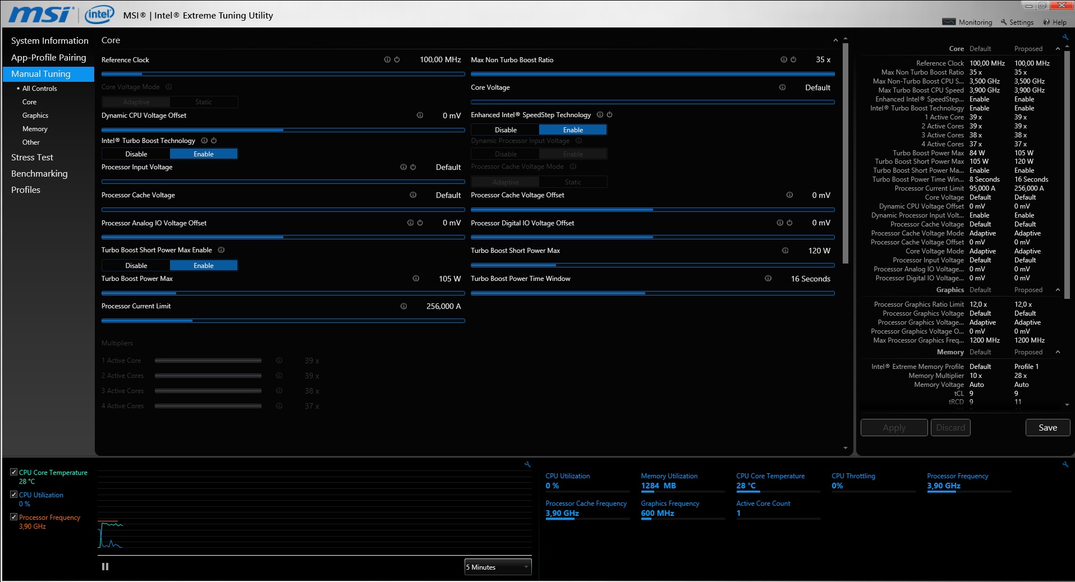Image resolution: width=1075 pixels, height=582 pixels.
Task: Uncheck CPU Core Temperature graph checkbox
Action: coord(14,472)
